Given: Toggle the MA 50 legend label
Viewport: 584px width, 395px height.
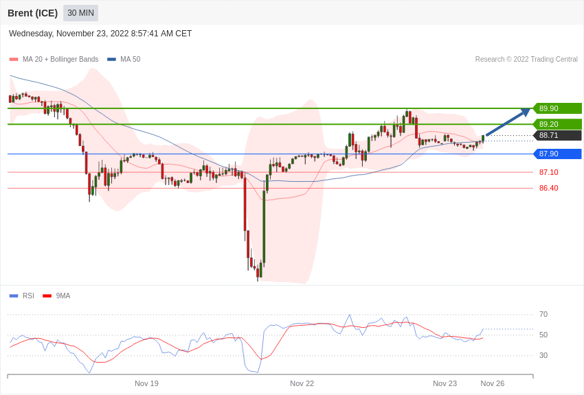Looking at the screenshot, I should (x=131, y=60).
